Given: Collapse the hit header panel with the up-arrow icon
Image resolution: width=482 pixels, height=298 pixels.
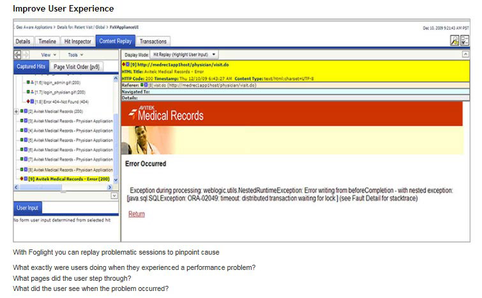Looking at the screenshot, I should [x=465, y=54].
